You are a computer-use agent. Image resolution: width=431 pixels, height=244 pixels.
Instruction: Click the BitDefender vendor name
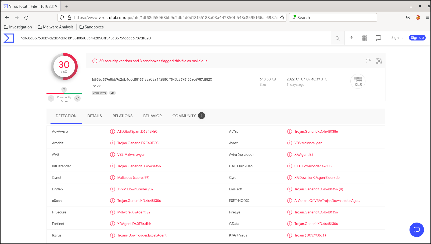click(61, 166)
